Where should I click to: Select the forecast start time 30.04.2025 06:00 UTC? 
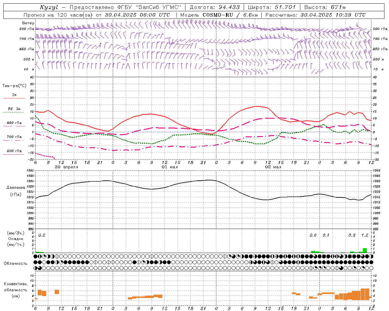pyautogui.click(x=137, y=15)
